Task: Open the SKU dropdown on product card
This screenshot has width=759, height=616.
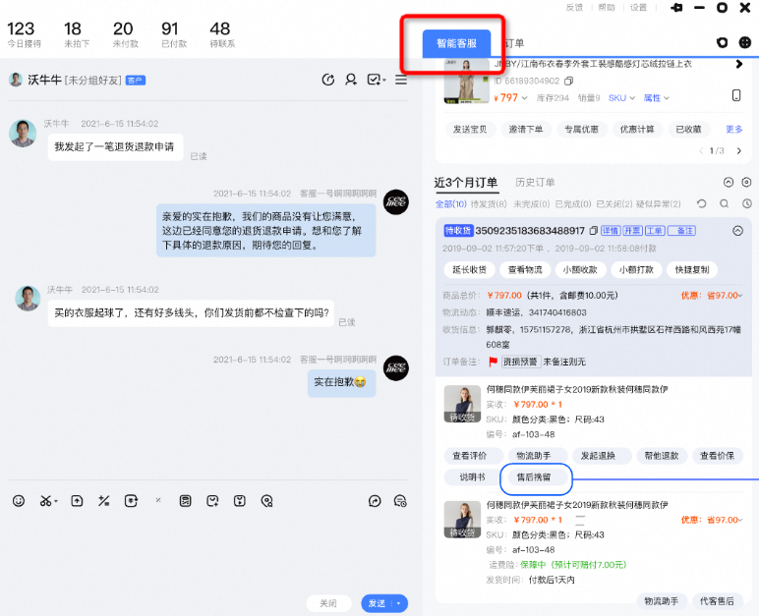Action: (621, 98)
